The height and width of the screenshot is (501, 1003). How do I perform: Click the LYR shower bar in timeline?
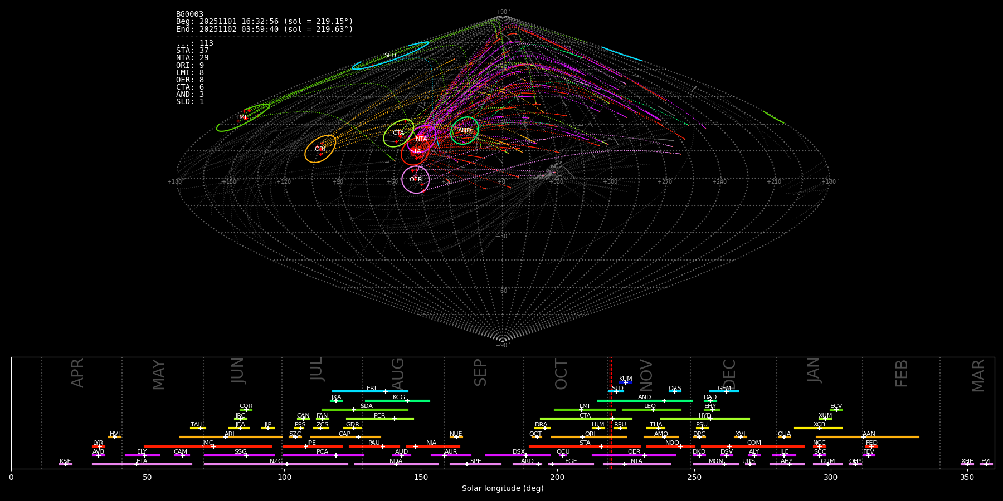(99, 446)
